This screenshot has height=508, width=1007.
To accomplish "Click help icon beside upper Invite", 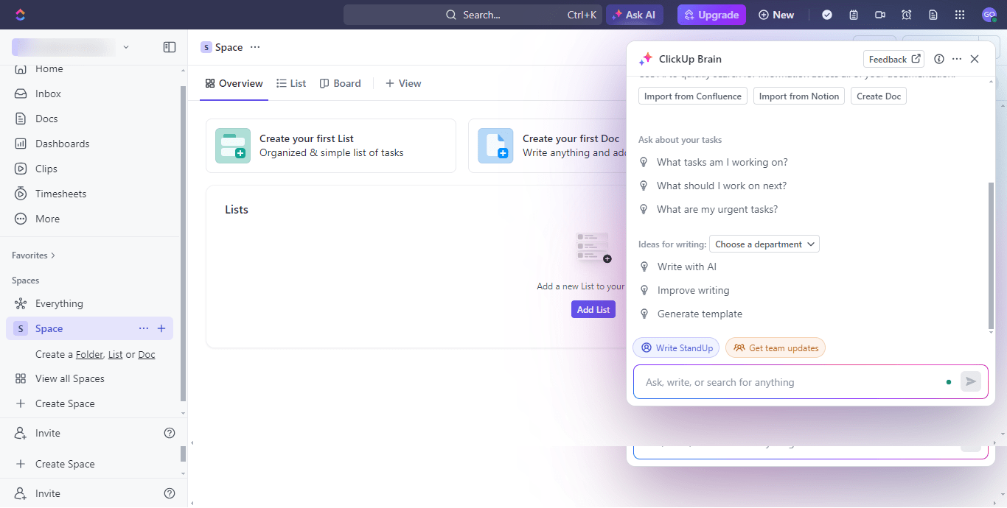I will coord(170,433).
